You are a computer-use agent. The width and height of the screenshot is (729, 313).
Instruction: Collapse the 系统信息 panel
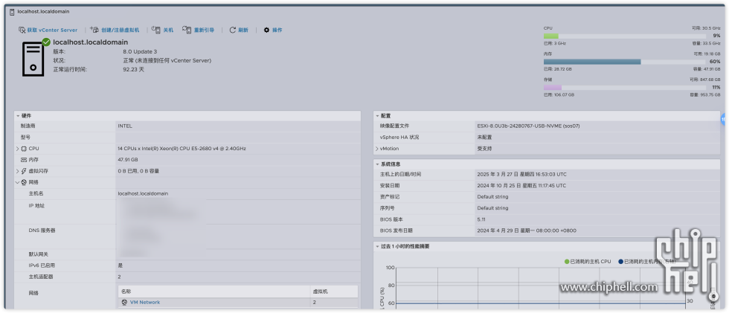coord(378,164)
